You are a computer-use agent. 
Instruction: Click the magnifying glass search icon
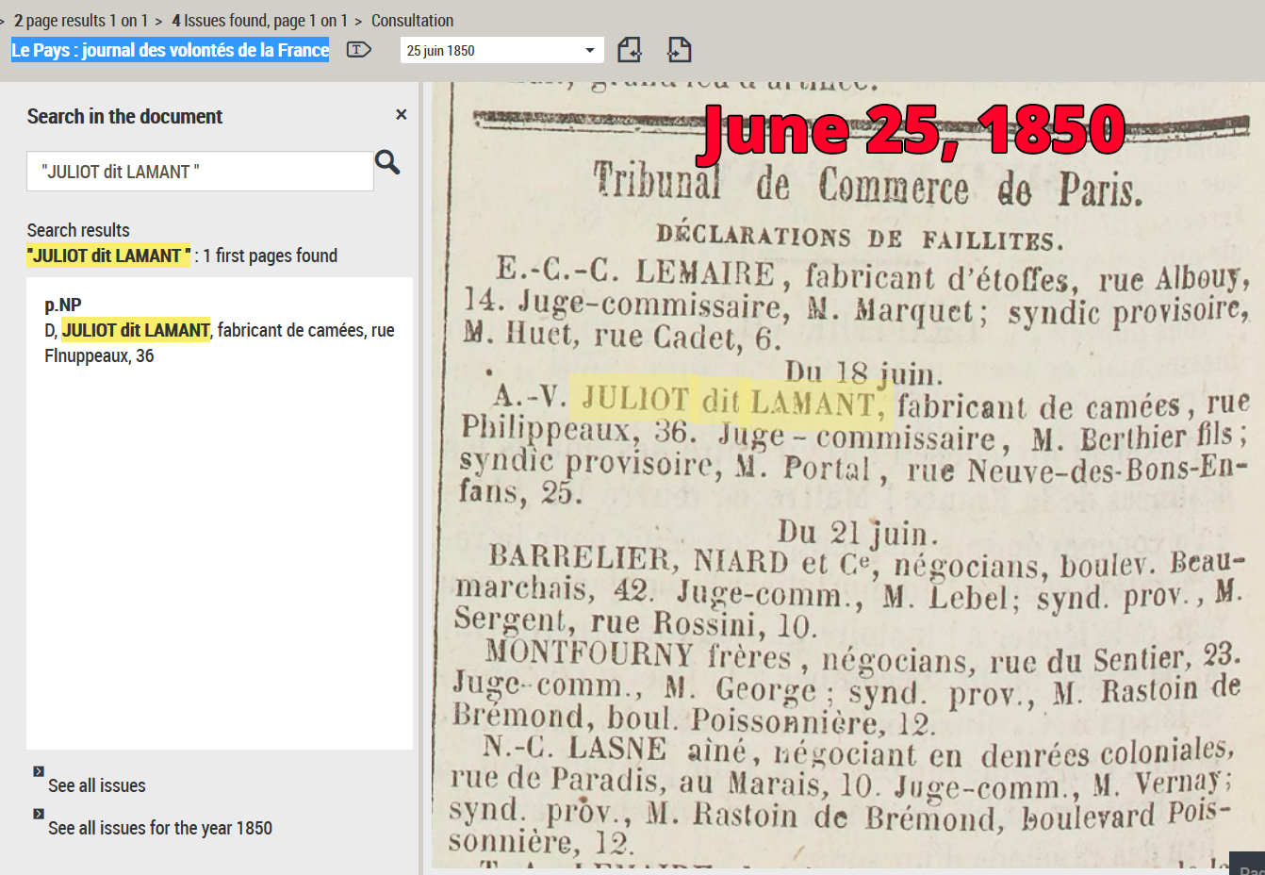click(x=387, y=163)
